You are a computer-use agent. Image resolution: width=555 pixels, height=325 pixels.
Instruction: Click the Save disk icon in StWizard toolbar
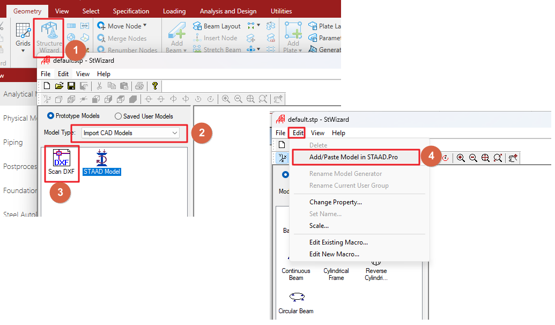pos(71,86)
